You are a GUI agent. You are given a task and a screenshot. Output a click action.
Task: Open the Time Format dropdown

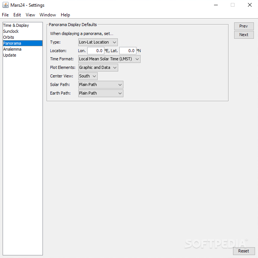tap(109, 59)
